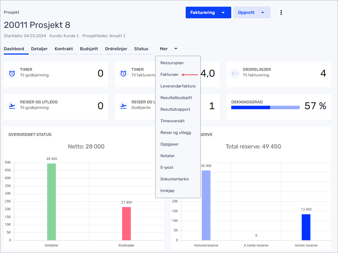Choose Ressursplan in the dropdown menu

tap(172, 63)
